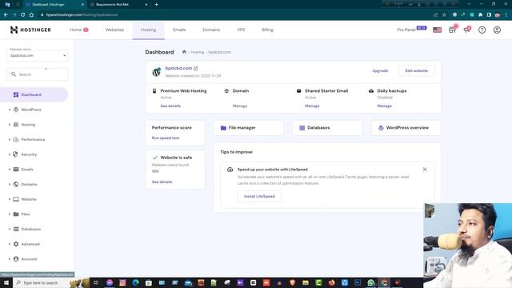The height and width of the screenshot is (288, 512).
Task: Click the Windows Start button
Action: coord(6,282)
